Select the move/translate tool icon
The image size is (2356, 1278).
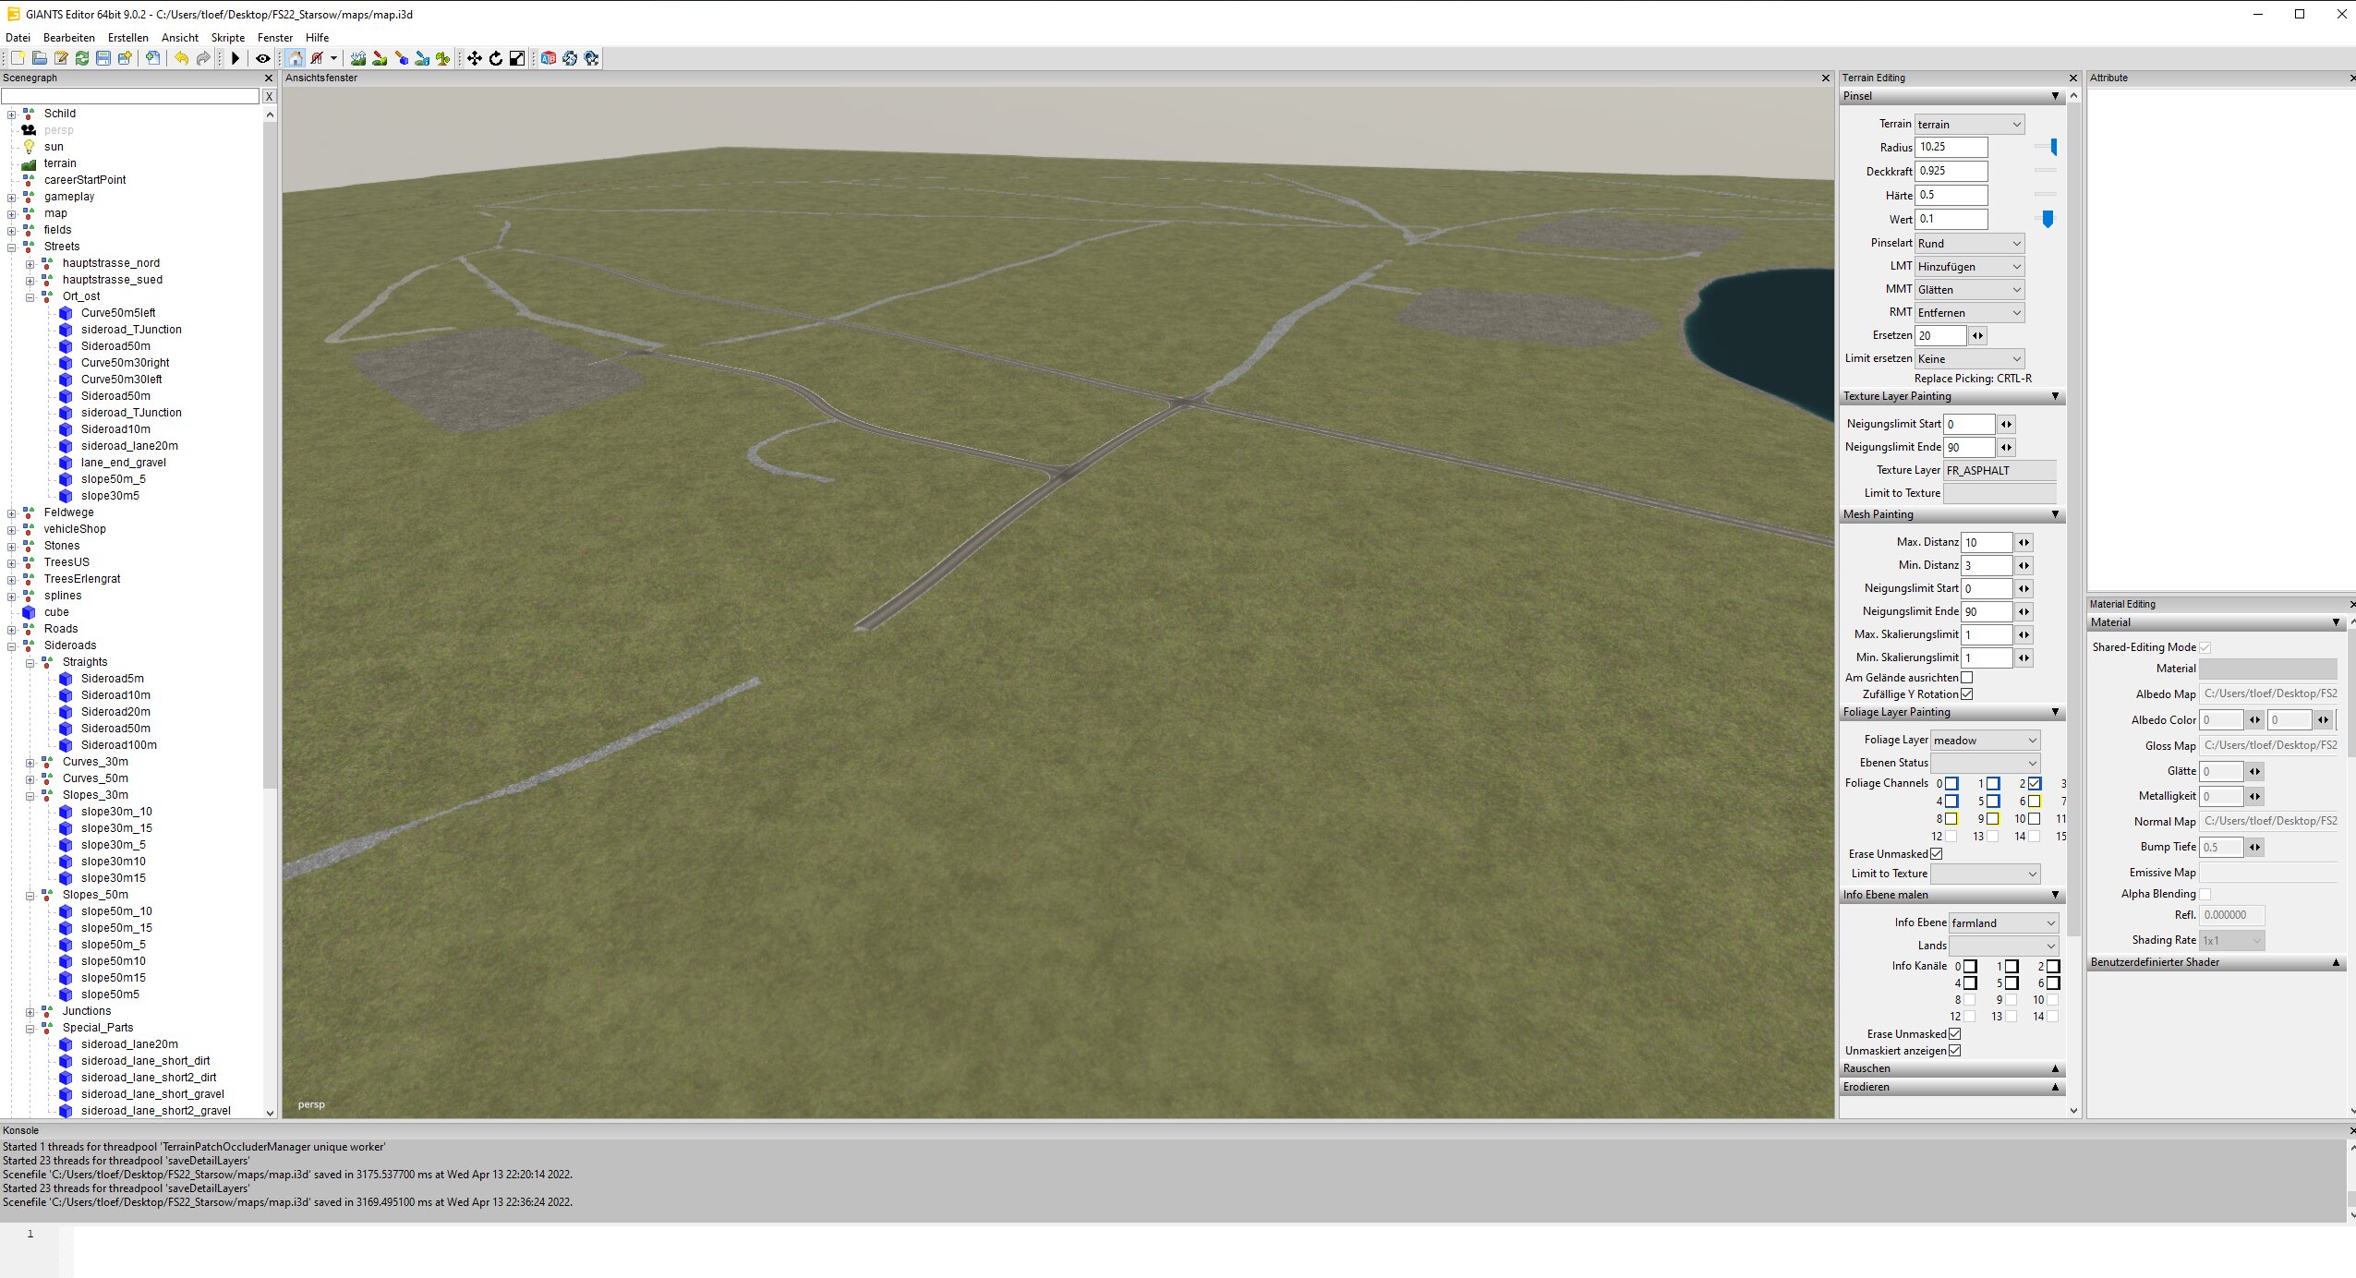(x=474, y=58)
